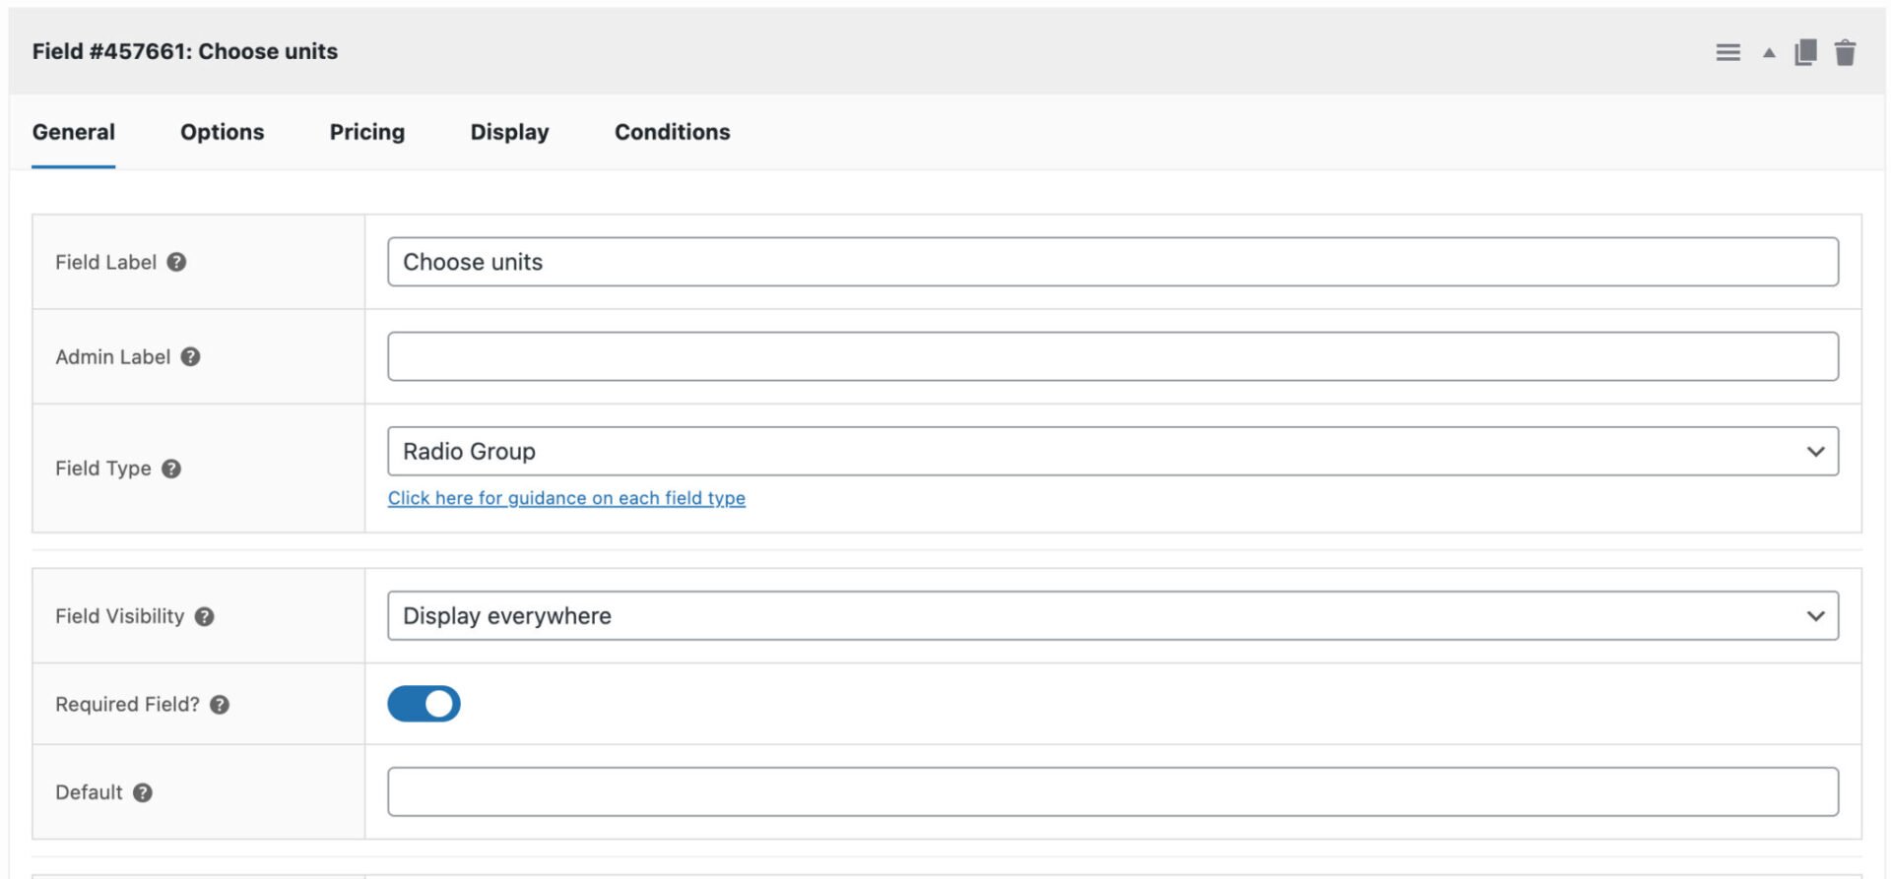Toggle off the Required Field switch

(424, 704)
